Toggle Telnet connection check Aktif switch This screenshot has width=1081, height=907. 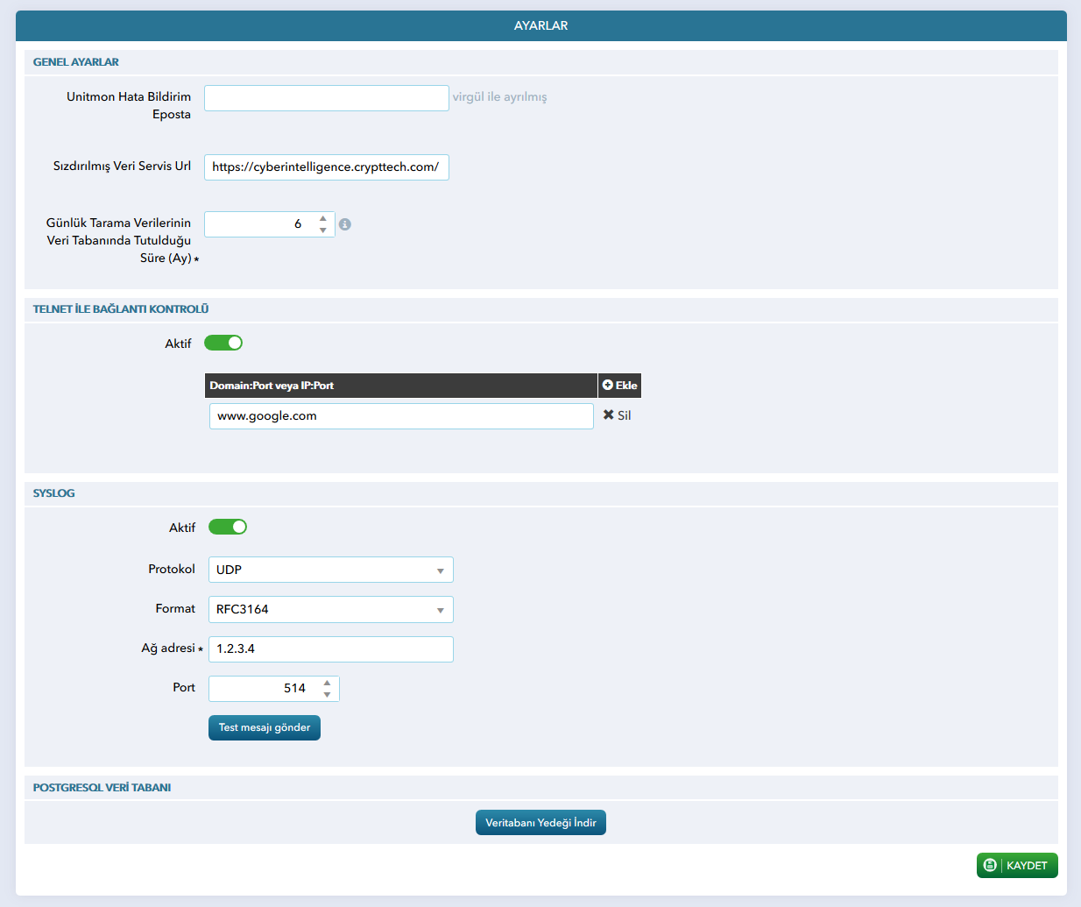pos(223,343)
